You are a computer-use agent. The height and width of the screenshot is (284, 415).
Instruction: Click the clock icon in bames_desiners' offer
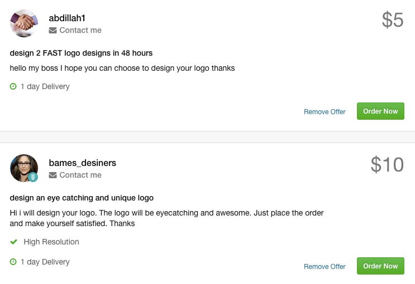click(x=13, y=262)
